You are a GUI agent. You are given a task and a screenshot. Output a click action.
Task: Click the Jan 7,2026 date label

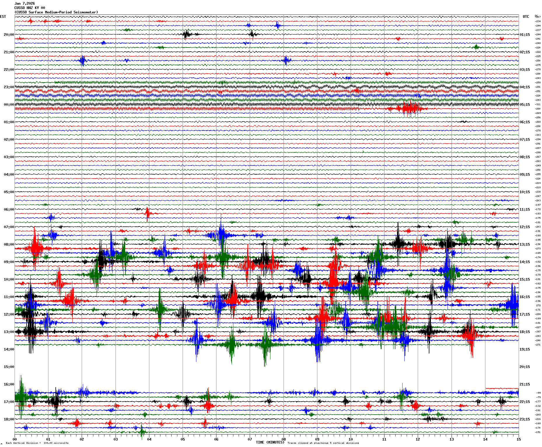click(25, 3)
